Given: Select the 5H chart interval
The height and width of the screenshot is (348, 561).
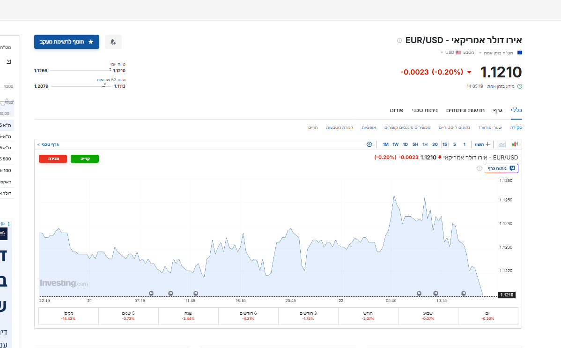Looking at the screenshot, I should (x=415, y=144).
